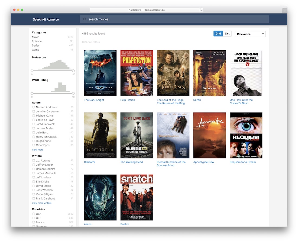The width and height of the screenshot is (298, 242).
Task: Click Metascore slider minimum handle
Action: click(x=32, y=71)
